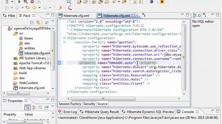Toggle Show Advanced Properties in the Properties view
The image size is (222, 124).
(34, 107)
